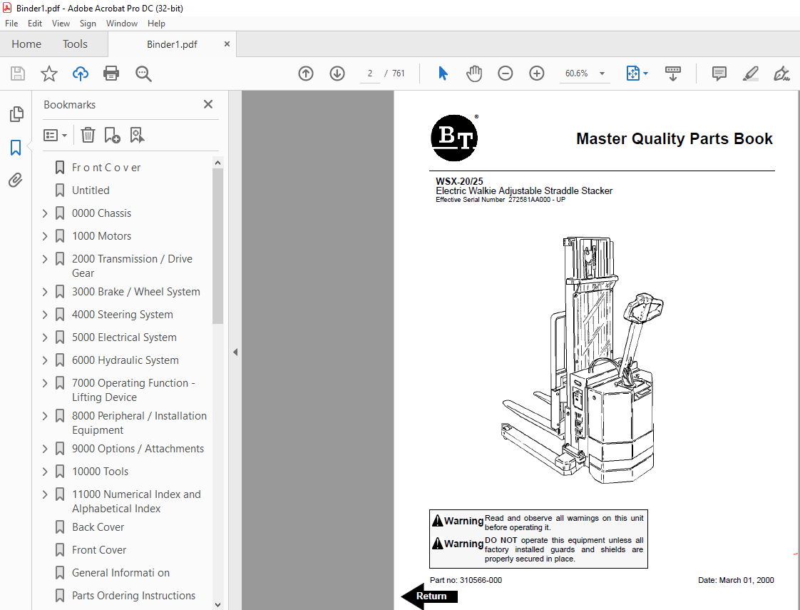Expand the 10000 Tools bookmark
Image resolution: width=800 pixels, height=610 pixels.
pyautogui.click(x=45, y=472)
